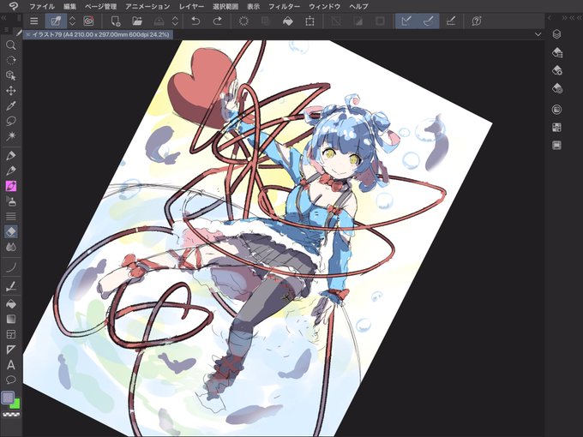Open the ウィンドウ menu
Image resolution: width=583 pixels, height=437 pixels.
pyautogui.click(x=325, y=6)
